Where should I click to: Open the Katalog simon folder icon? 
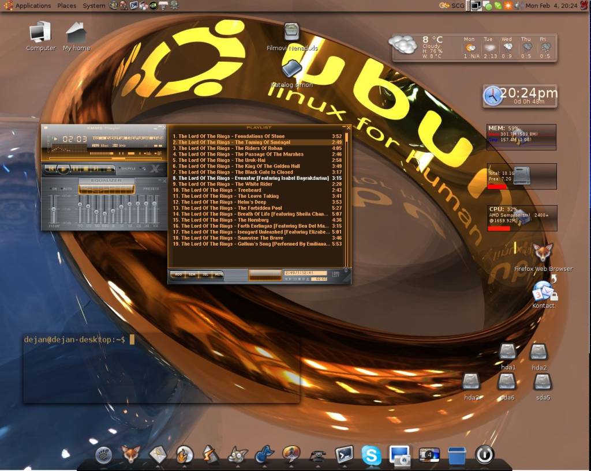click(x=292, y=74)
